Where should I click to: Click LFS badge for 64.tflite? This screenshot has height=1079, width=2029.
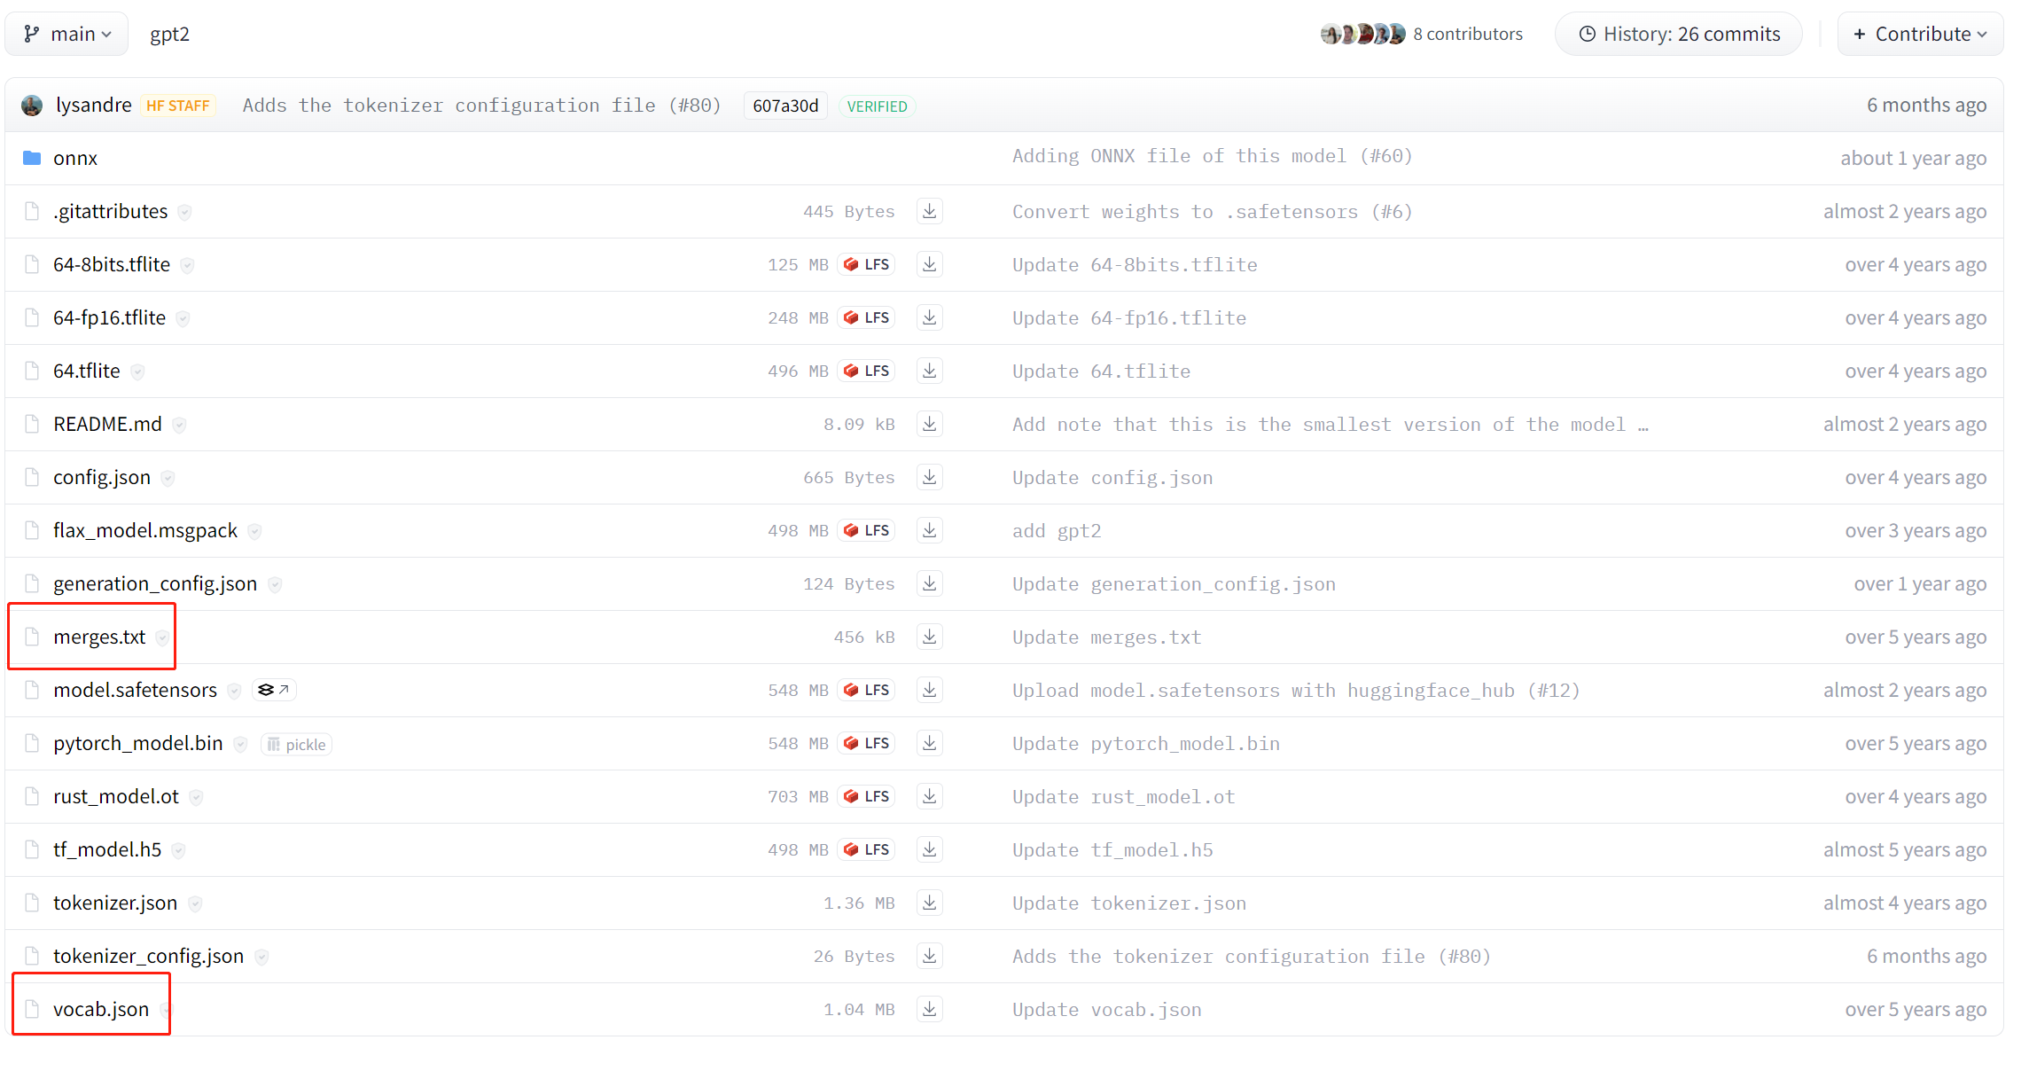pyautogui.click(x=866, y=371)
